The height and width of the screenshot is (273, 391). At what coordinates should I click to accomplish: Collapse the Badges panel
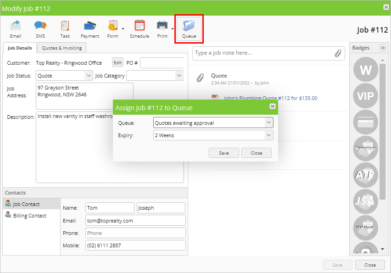point(383,48)
